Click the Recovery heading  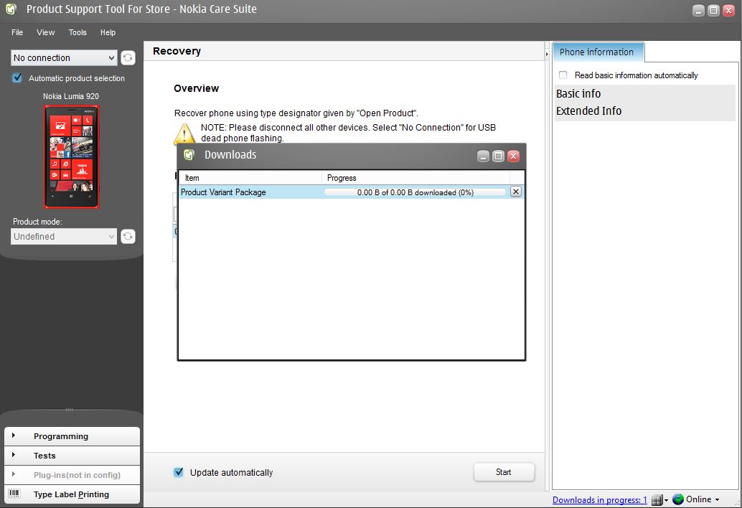tap(177, 51)
